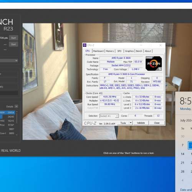
Task: Click the Code Name value 'Matisse'
Action: [x=111, y=62]
